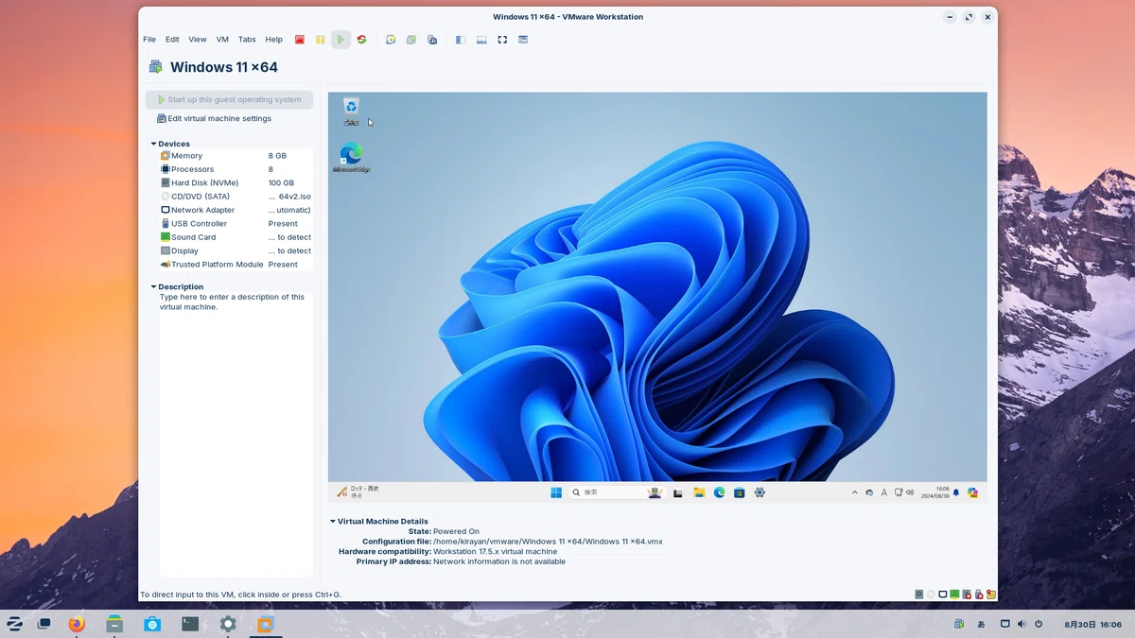Open Microsoft Edge shortcut on guest desktop

click(351, 157)
